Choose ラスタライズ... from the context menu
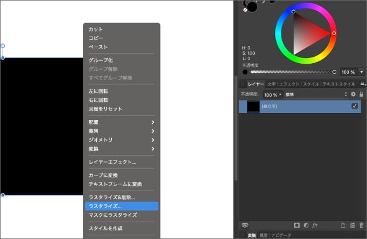367x239 pixels. (x=122, y=206)
